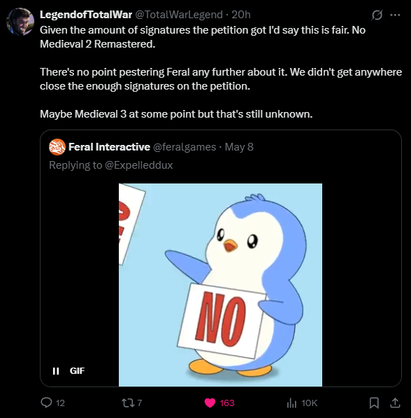This screenshot has width=411, height=418.
Task: Click the Feral Interactive avatar icon
Action: pyautogui.click(x=57, y=147)
